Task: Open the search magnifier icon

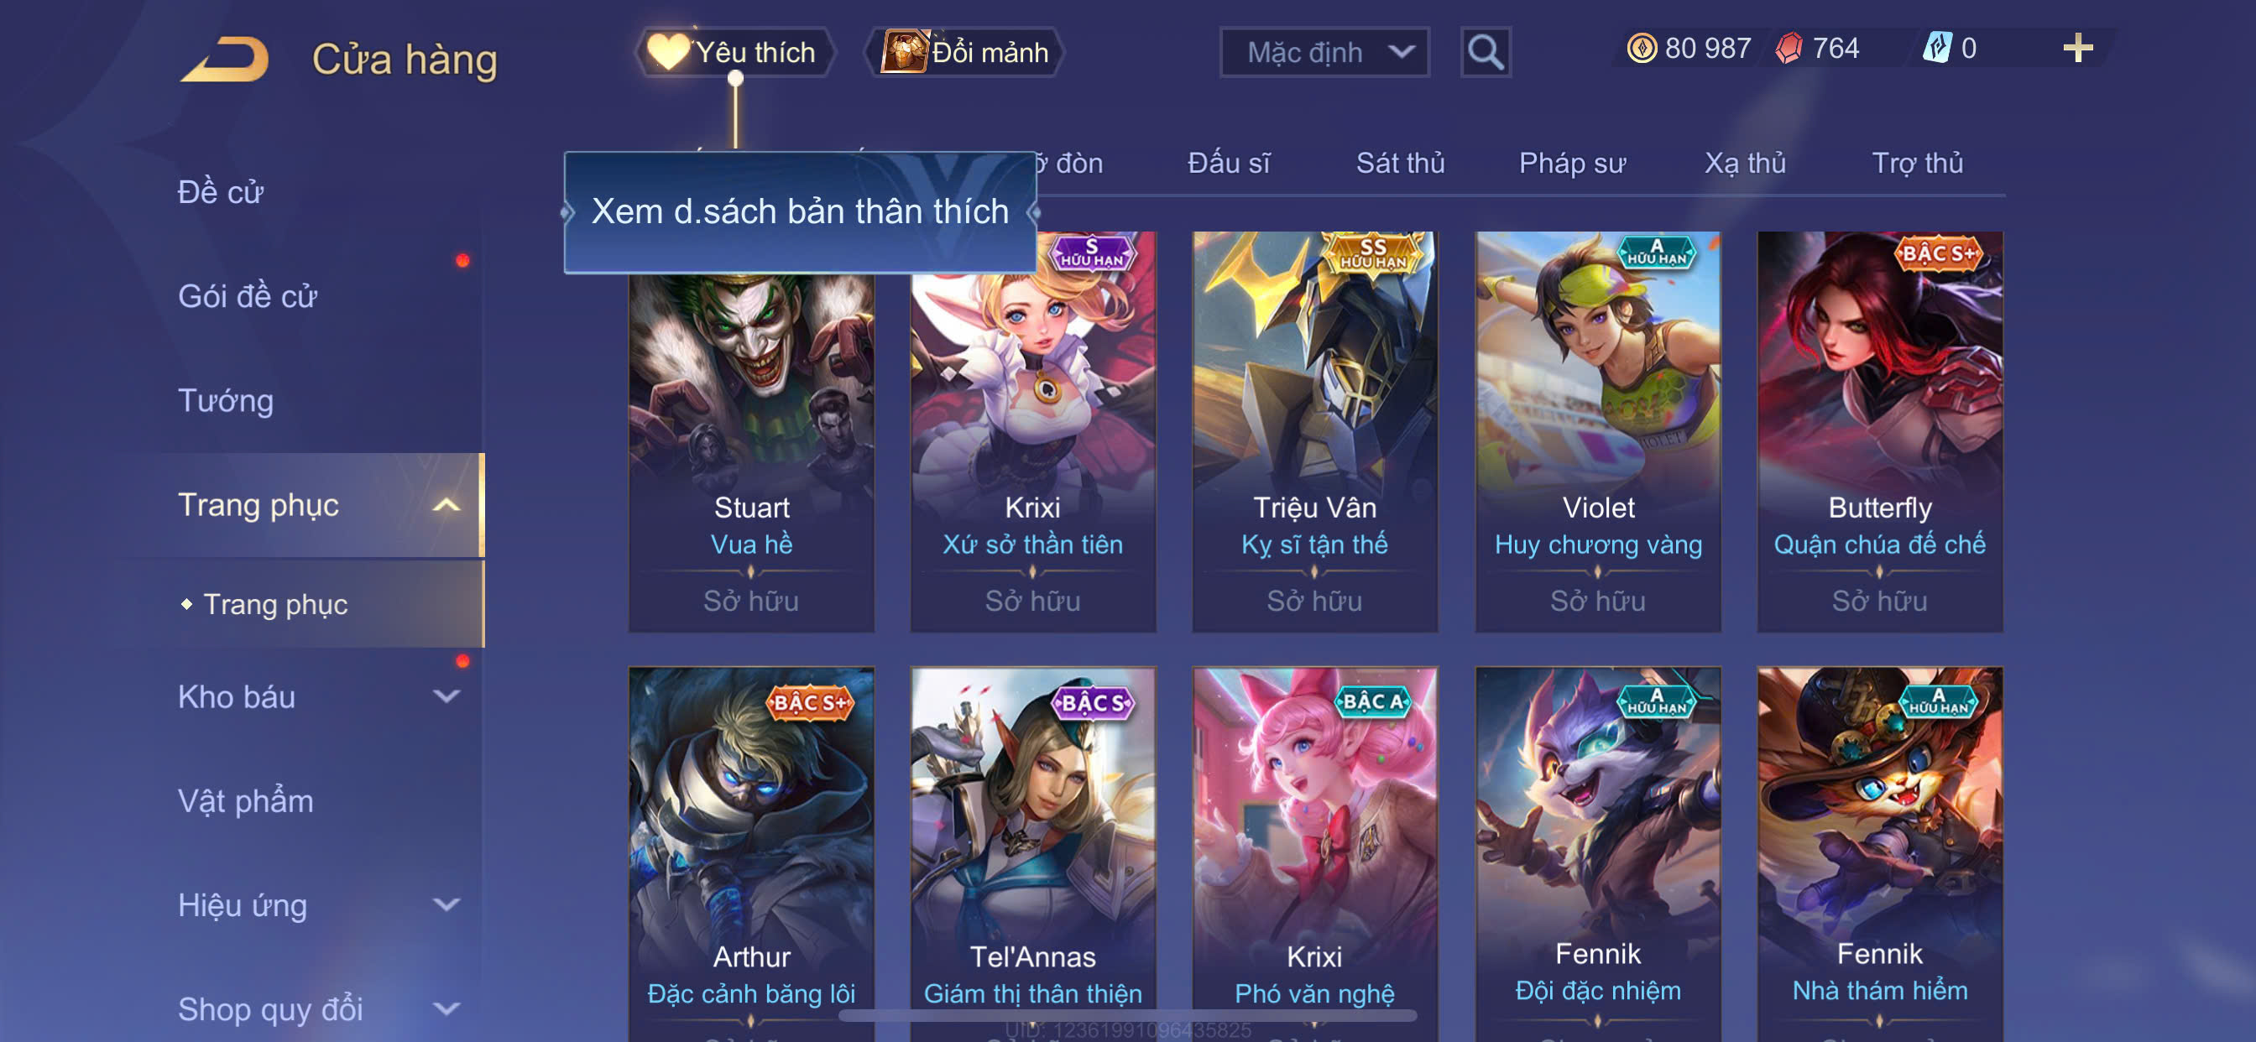Action: [x=1486, y=53]
